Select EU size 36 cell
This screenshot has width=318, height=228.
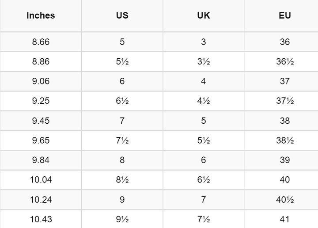pos(285,42)
